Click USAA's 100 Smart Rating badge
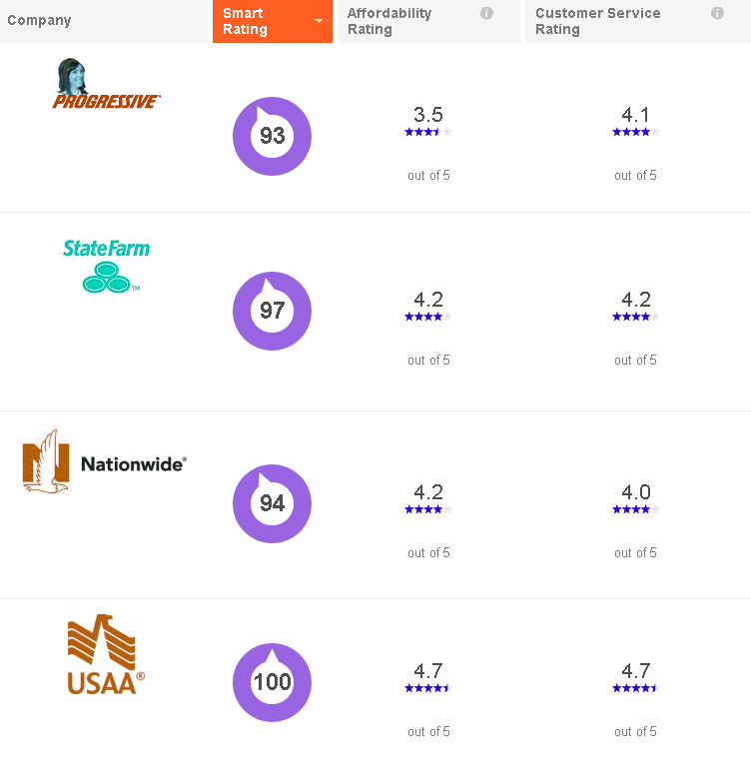Screen dimensions: 751x765 coord(272,683)
